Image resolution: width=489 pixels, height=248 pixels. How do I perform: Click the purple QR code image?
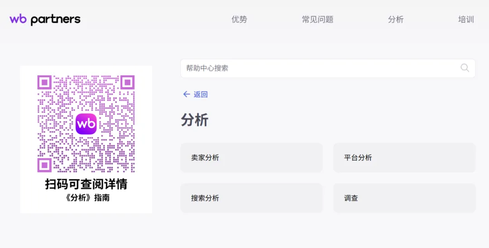tap(86, 123)
